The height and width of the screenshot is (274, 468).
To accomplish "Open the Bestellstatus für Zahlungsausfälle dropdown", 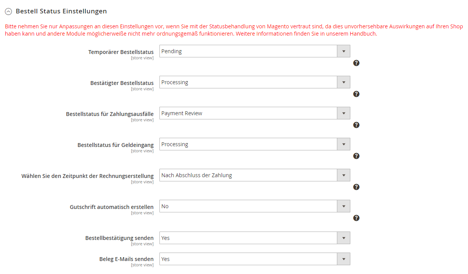I will pyautogui.click(x=255, y=113).
